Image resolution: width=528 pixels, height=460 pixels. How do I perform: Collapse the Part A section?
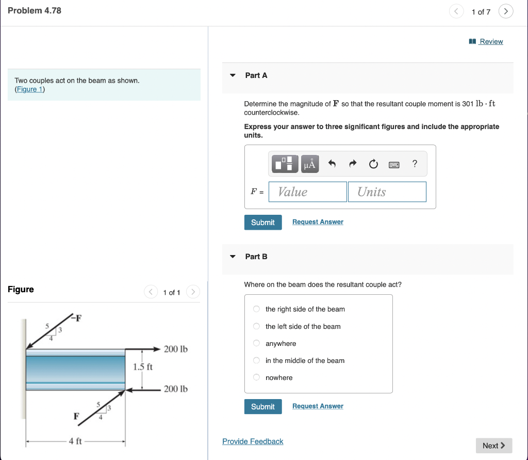point(233,75)
